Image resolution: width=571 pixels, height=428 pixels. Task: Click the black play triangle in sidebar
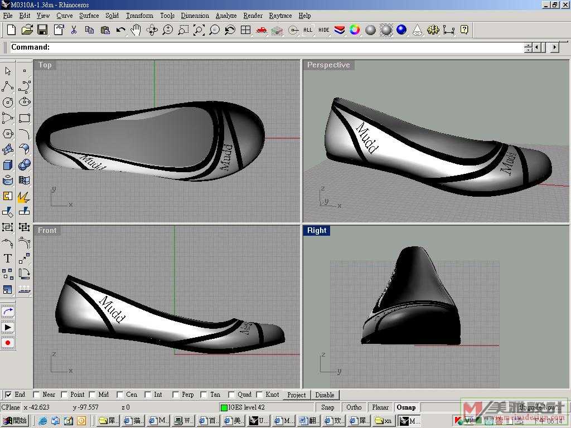(8, 327)
